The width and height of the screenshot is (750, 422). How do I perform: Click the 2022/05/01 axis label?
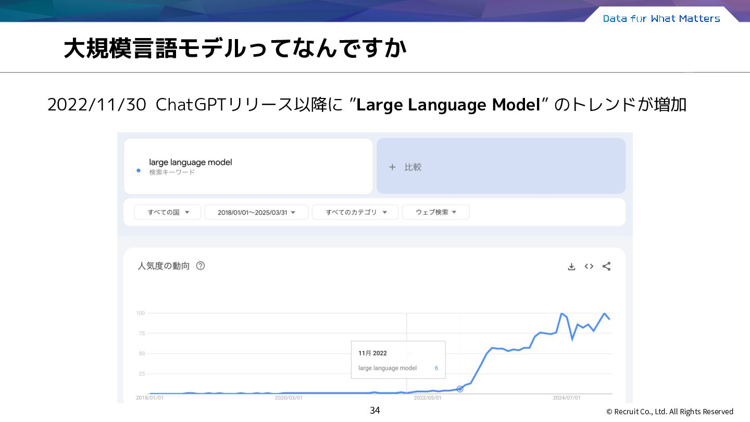tap(428, 398)
